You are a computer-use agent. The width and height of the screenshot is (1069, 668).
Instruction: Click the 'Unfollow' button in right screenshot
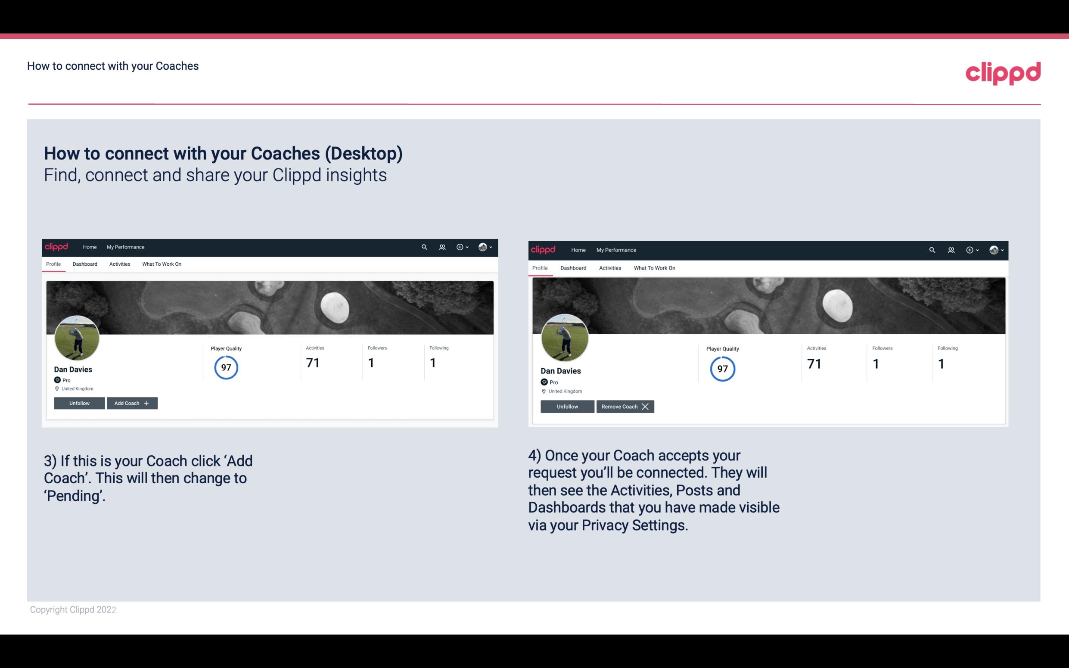point(566,406)
